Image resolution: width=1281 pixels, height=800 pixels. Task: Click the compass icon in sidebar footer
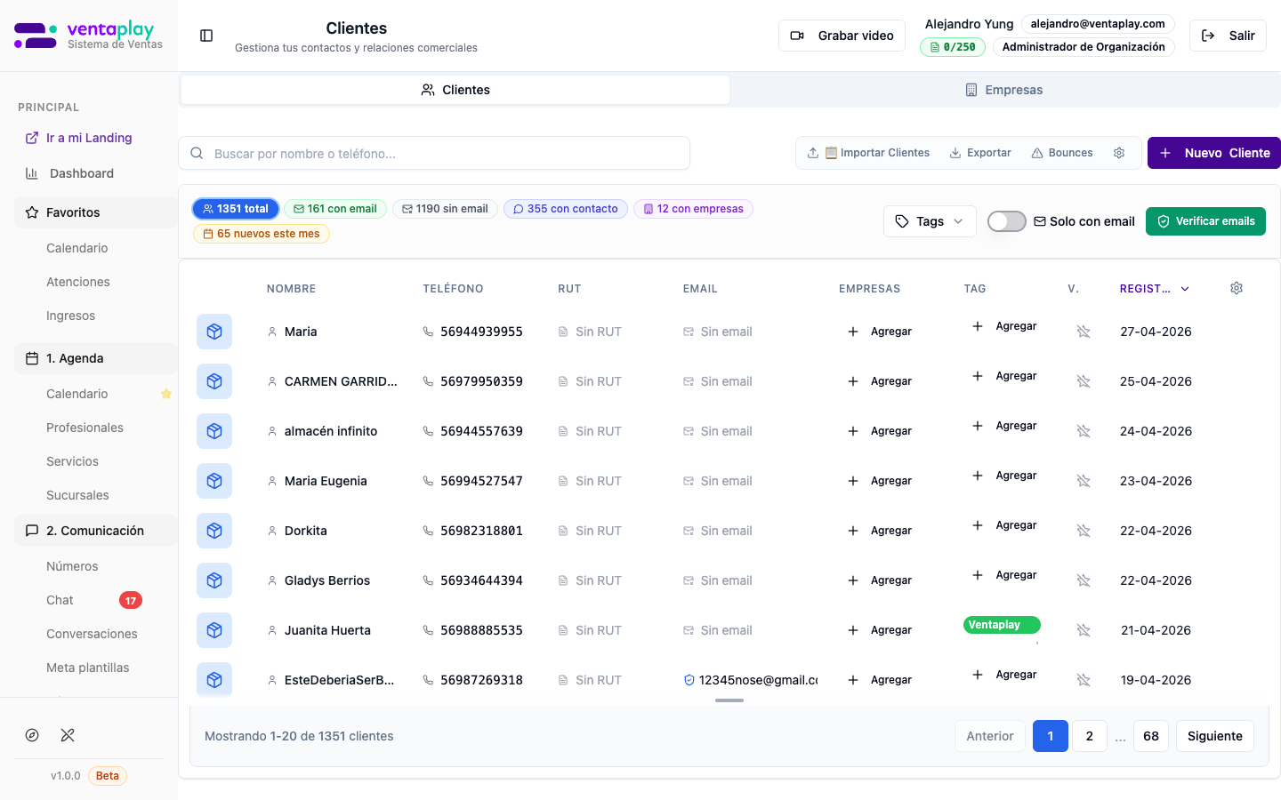32,735
